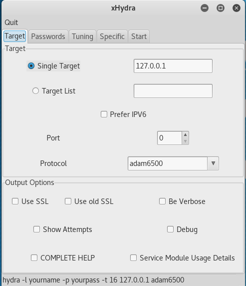Check the Show Attempts box
Screen dimensions: 246x286
(36, 229)
